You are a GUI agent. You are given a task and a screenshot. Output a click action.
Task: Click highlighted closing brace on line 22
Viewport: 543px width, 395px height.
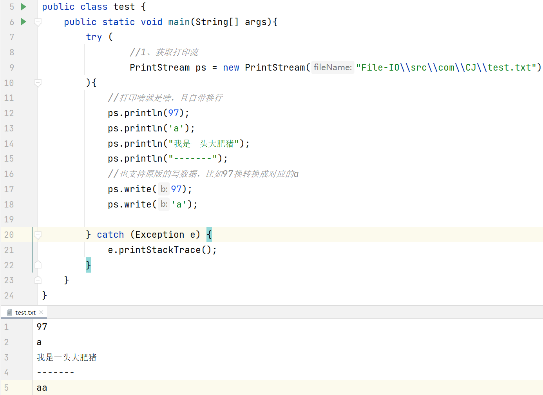89,265
